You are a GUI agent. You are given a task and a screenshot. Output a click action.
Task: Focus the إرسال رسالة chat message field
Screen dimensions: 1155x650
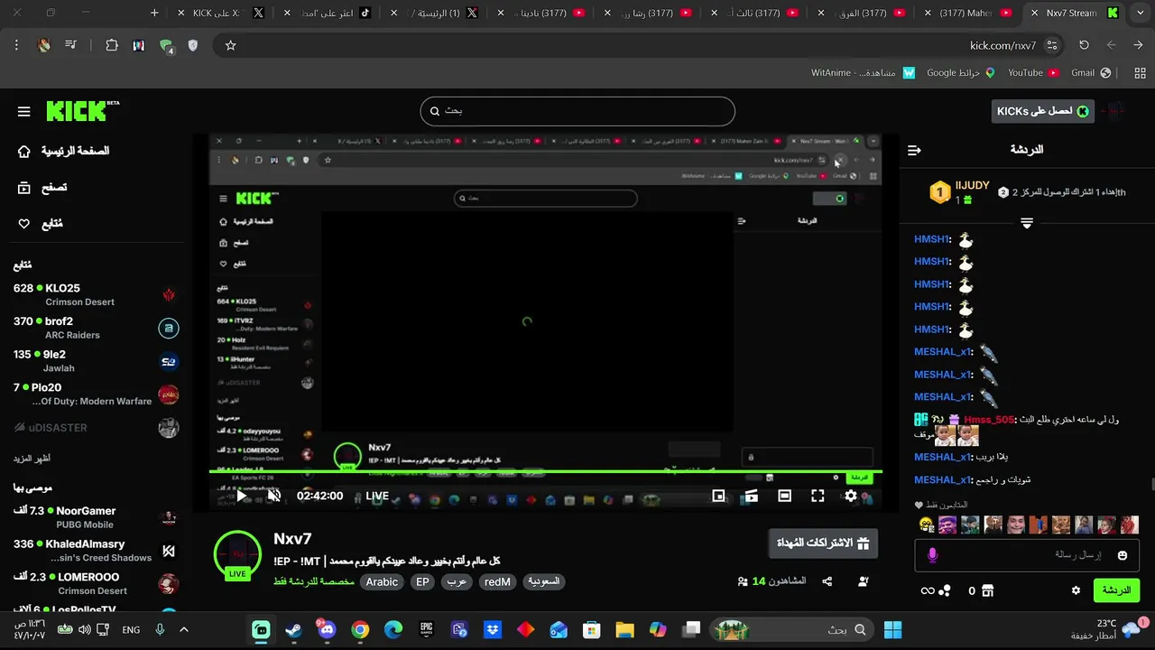tap(1029, 555)
